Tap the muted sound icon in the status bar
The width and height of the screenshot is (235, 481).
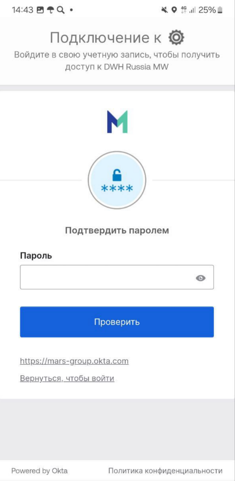pos(165,10)
